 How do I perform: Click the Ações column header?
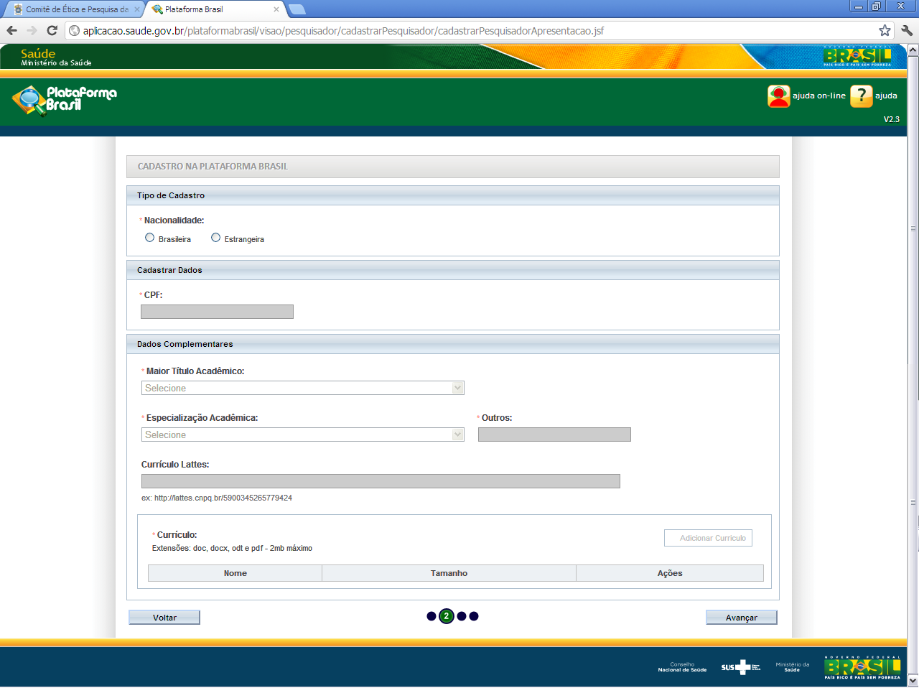(670, 573)
